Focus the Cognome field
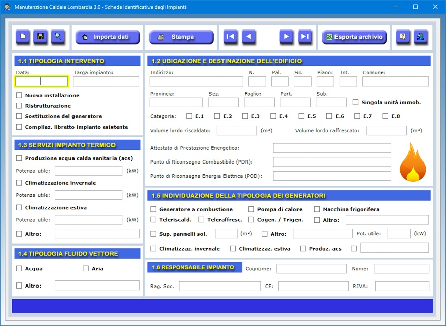The image size is (446, 326). 312,269
